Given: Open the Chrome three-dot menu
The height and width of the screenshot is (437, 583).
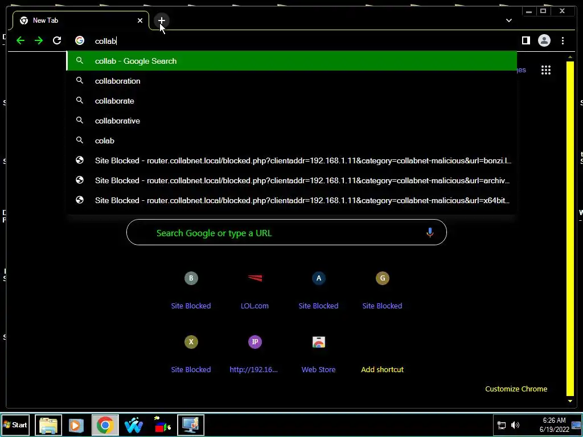Looking at the screenshot, I should tap(563, 40).
